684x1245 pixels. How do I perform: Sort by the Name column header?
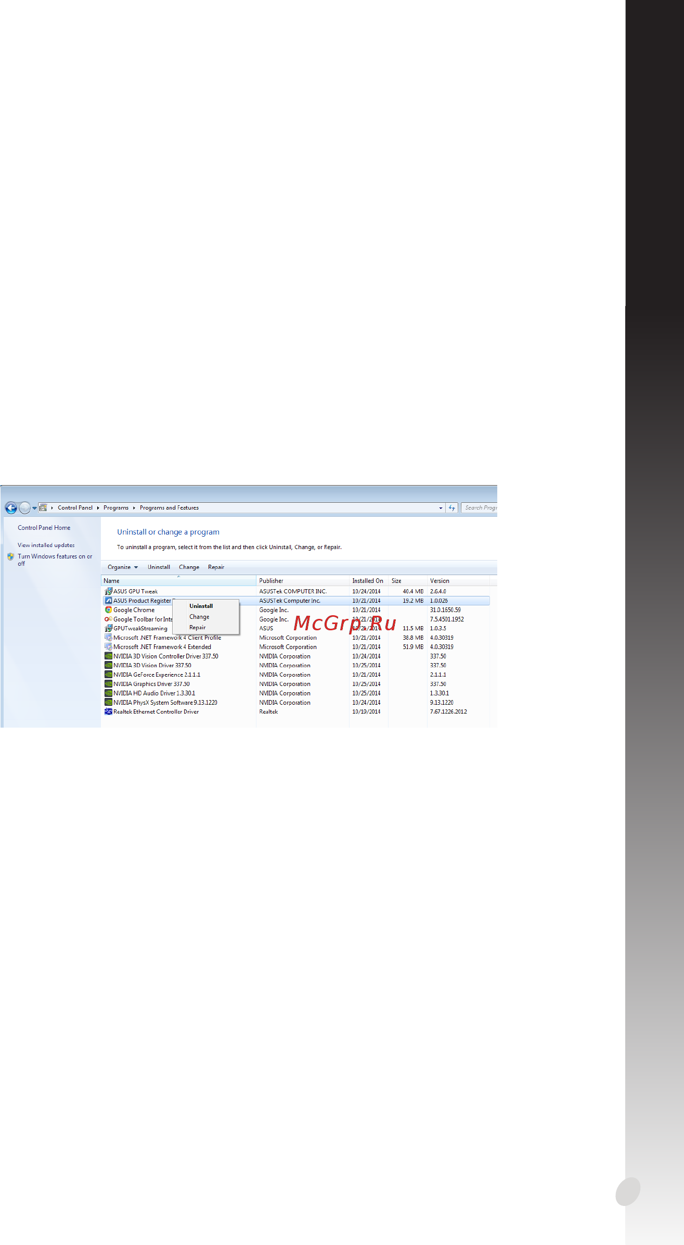pos(178,581)
